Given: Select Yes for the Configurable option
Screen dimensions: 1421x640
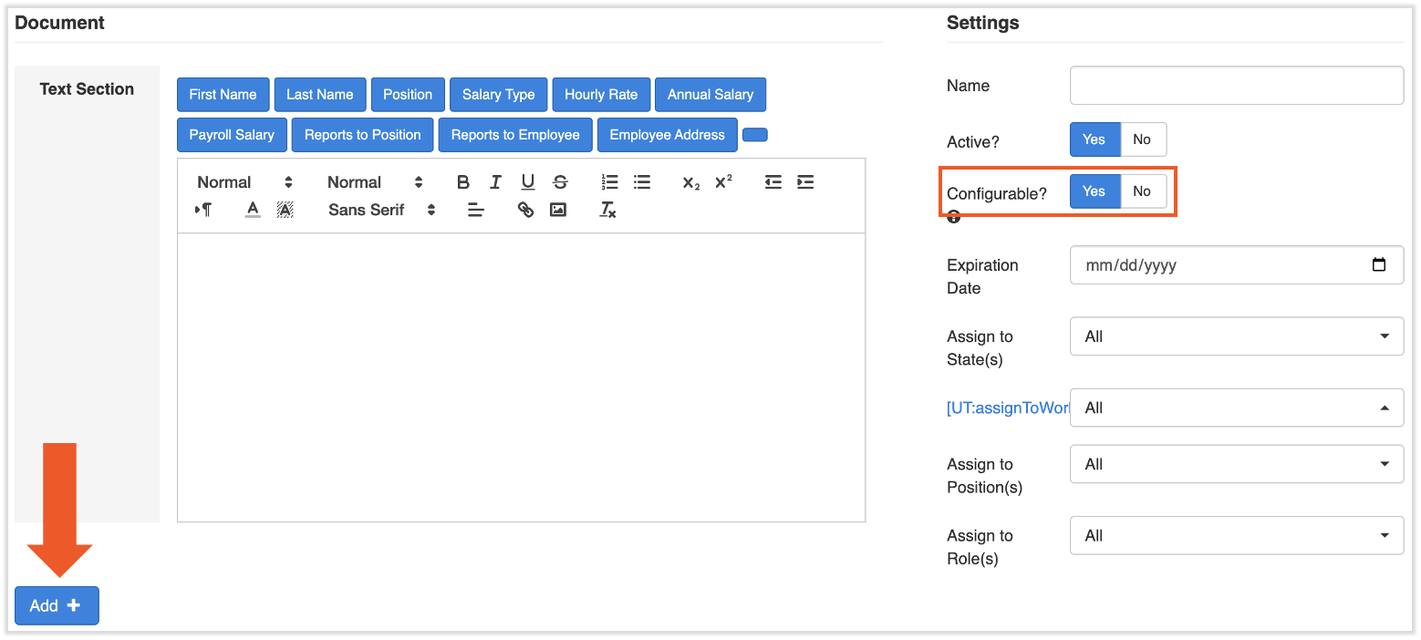Looking at the screenshot, I should [1094, 191].
